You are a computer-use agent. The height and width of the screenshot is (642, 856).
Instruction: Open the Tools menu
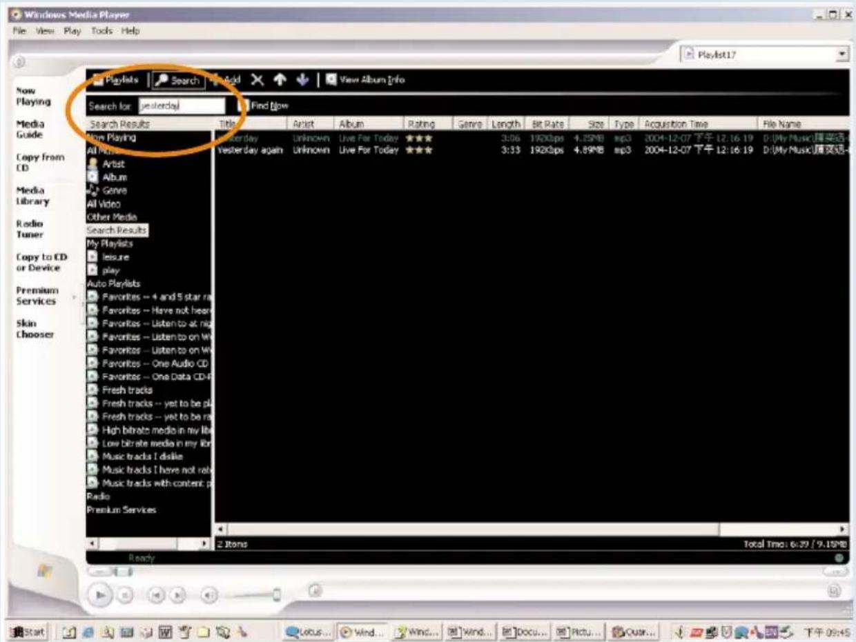101,31
